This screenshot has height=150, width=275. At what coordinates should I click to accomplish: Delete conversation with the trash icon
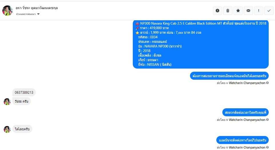tap(228, 11)
